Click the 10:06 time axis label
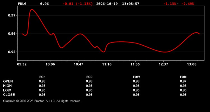The width and height of the screenshot is (210, 112). (50, 64)
